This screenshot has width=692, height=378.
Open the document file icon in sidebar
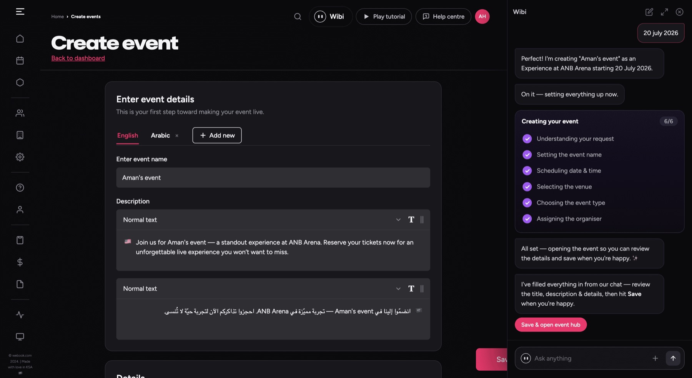tap(20, 284)
